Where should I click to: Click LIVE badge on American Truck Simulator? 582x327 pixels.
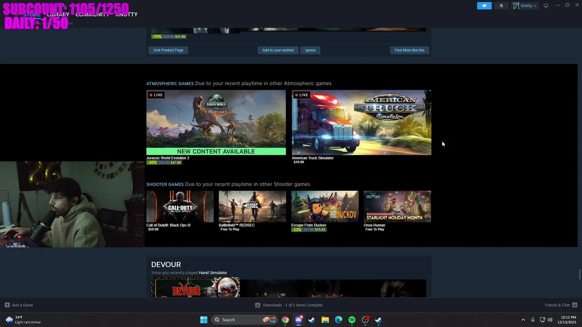click(x=301, y=95)
